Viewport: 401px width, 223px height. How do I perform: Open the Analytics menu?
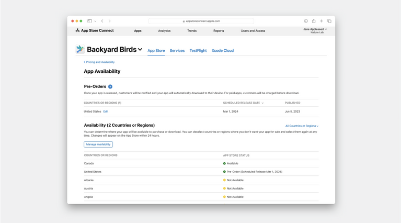(164, 31)
